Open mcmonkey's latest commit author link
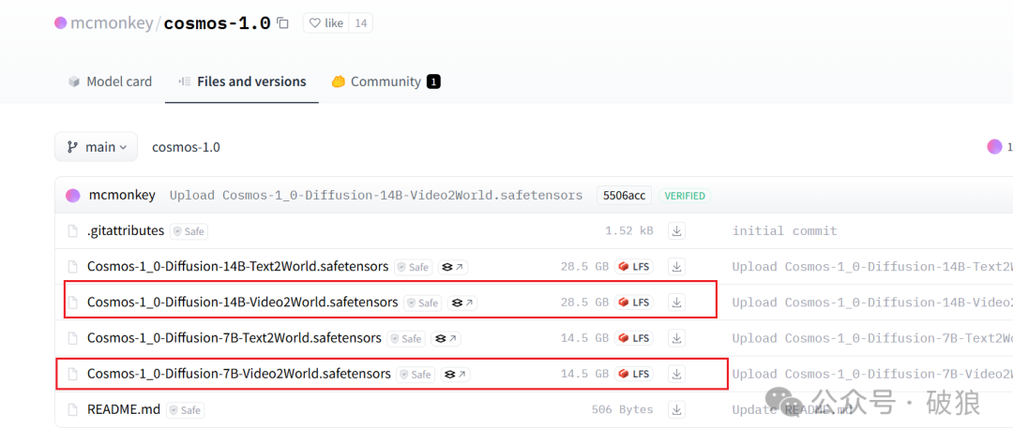This screenshot has height=443, width=1013. pos(122,195)
